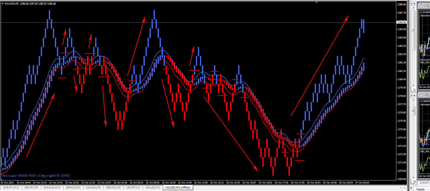Click the EURJPY chart window icon
The image size is (430, 191).
421,6
